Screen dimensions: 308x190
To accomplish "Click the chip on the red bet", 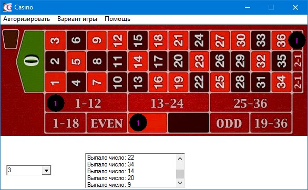I will (138, 122).
